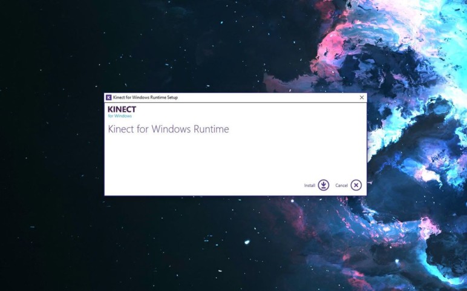This screenshot has width=467, height=291.
Task: Select the "Kinect for Windows Runtime" heading
Action: (168, 129)
